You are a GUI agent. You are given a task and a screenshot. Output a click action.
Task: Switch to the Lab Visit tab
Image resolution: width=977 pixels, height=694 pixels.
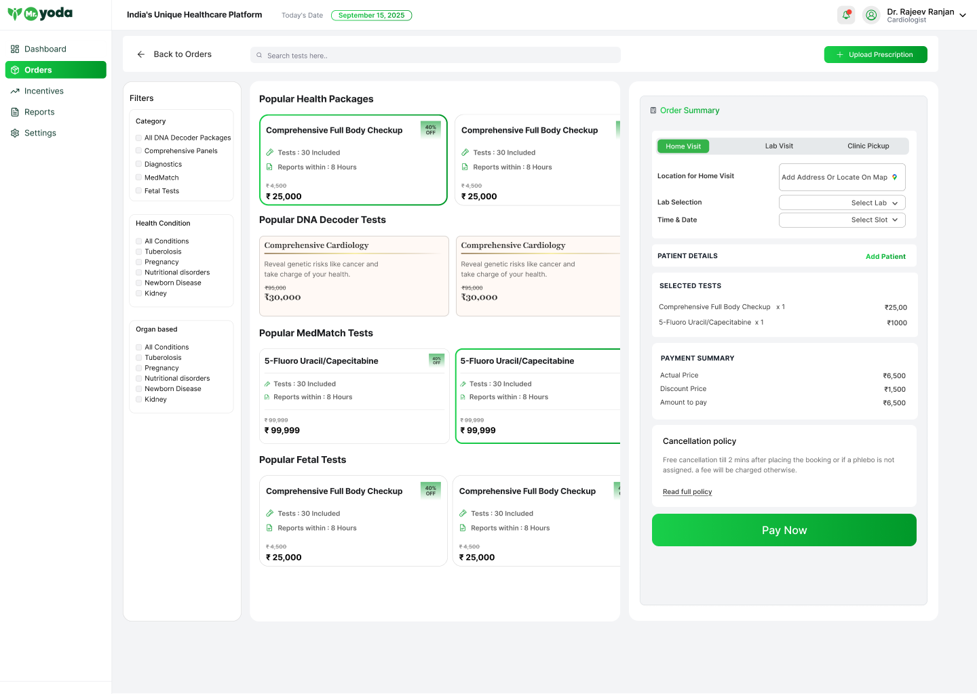[x=779, y=146]
